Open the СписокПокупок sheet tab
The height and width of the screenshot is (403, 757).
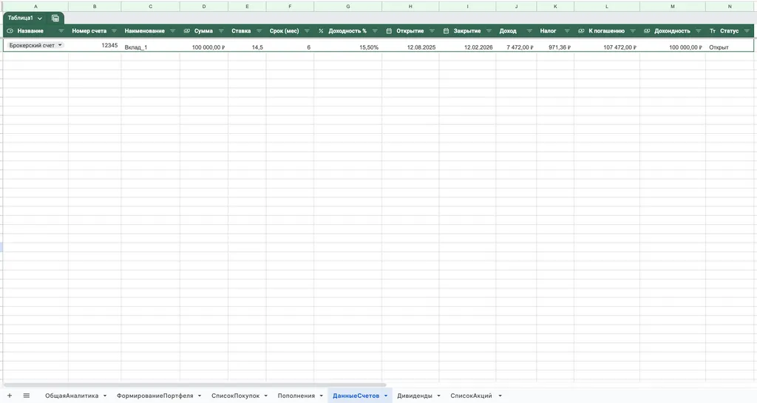pos(235,396)
